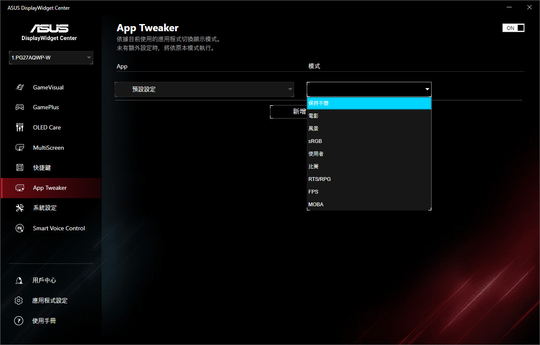Select 保持不變 from mode list
The height and width of the screenshot is (345, 540).
coord(369,103)
